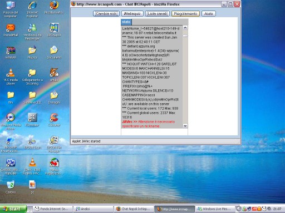
Task: Launch Windows Live Messenger desktop icon
Action: coord(32,32)
